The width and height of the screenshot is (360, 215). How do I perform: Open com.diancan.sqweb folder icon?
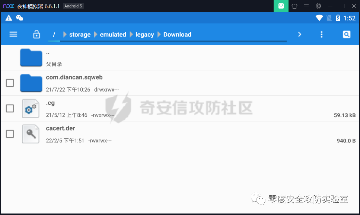[x=31, y=83]
